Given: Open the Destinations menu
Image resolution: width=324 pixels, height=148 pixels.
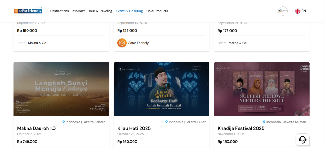Looking at the screenshot, I should pos(59,11).
